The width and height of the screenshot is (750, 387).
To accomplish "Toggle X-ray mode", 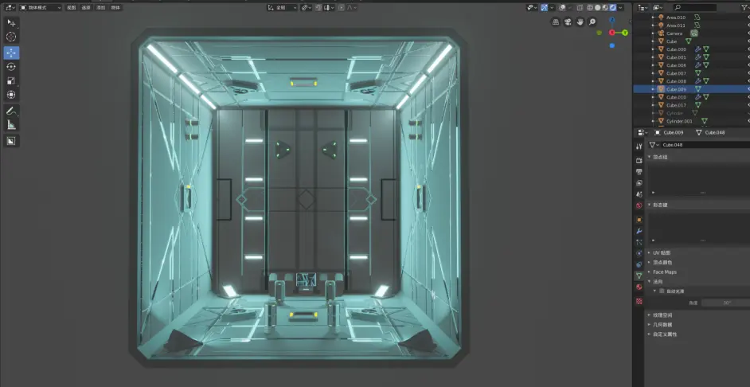I will (580, 8).
